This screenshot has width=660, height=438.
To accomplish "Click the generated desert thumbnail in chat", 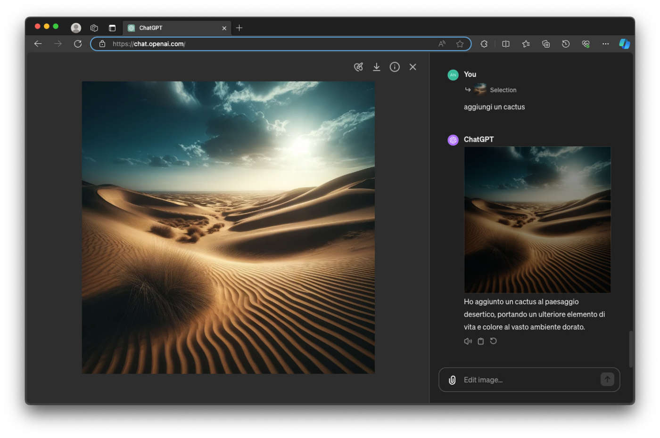I will point(537,219).
